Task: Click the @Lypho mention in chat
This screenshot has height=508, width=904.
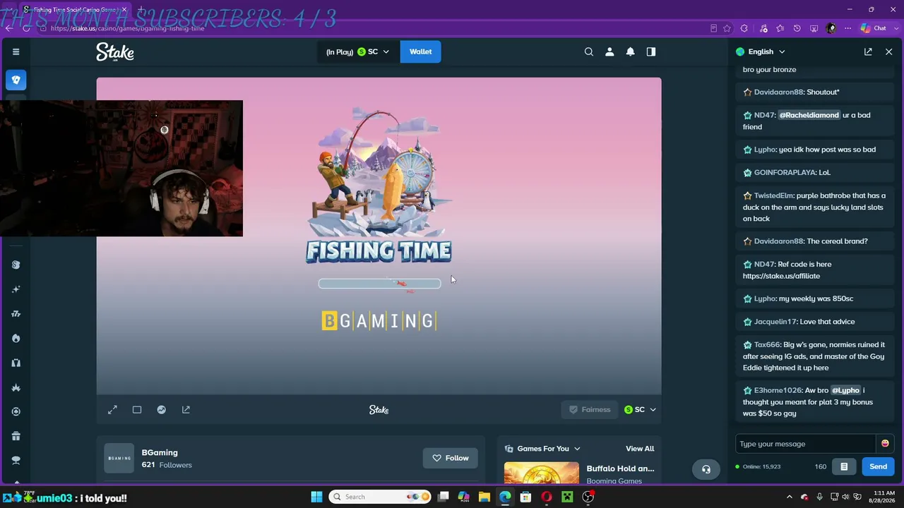Action: (x=845, y=390)
